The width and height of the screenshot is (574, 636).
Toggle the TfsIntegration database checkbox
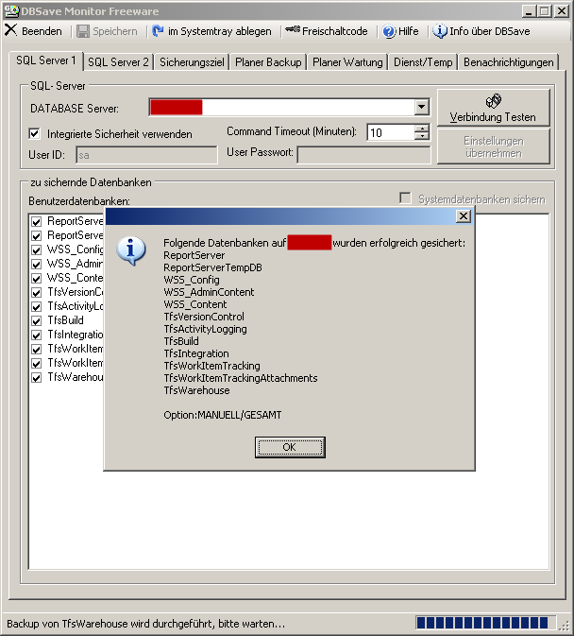click(x=37, y=335)
